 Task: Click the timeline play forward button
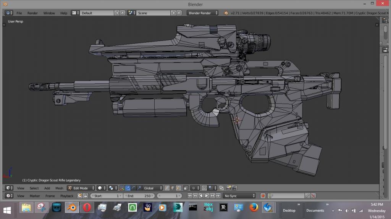[207, 196]
